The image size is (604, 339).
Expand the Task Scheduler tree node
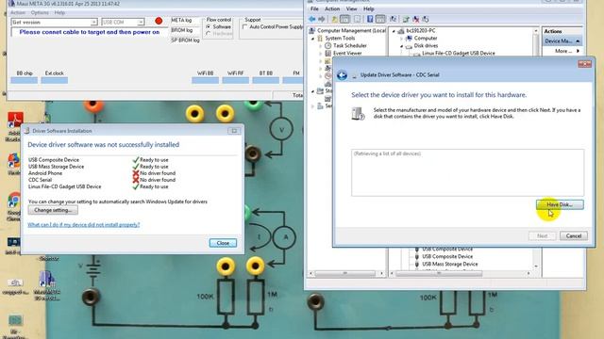[321, 46]
